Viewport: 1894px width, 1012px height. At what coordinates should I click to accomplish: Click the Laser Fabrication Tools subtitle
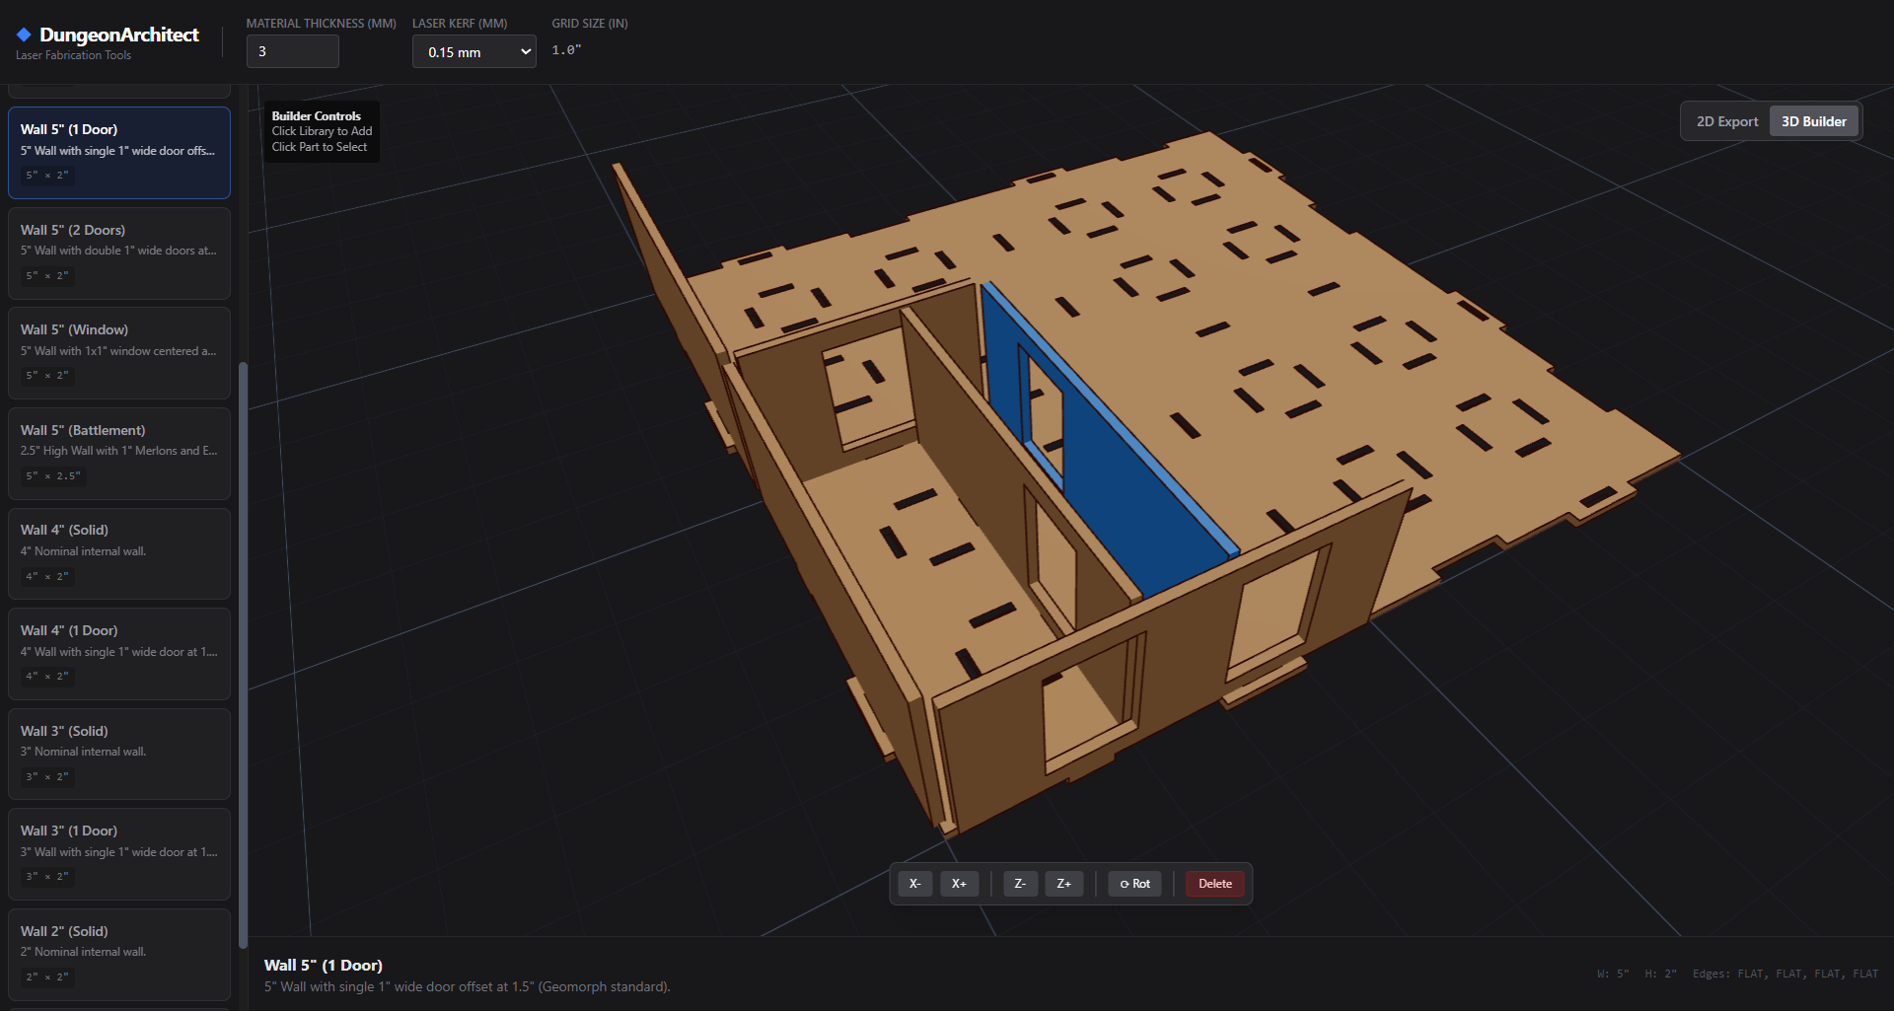pyautogui.click(x=73, y=55)
